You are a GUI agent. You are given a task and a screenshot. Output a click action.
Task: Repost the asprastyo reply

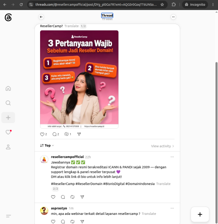(72, 221)
